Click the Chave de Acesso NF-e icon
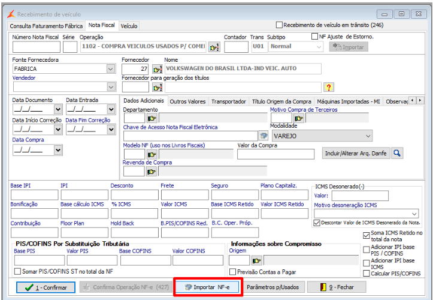The image size is (433, 300). click(x=263, y=136)
